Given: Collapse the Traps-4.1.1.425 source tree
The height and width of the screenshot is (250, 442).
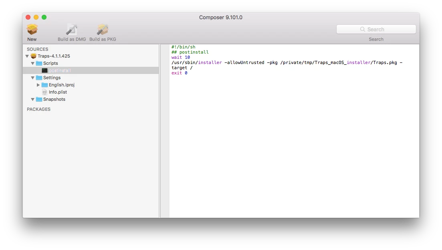Looking at the screenshot, I should pos(27,56).
